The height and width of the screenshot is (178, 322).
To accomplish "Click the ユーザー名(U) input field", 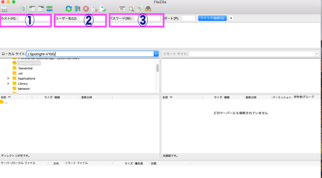I will 92,18.
